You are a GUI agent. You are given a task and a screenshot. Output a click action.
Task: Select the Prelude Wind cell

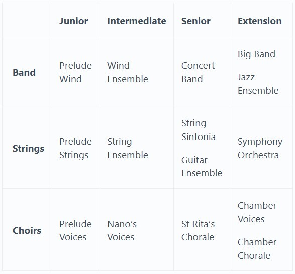pos(75,72)
